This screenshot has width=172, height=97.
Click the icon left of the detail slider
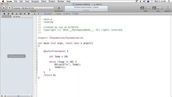point(5,96)
